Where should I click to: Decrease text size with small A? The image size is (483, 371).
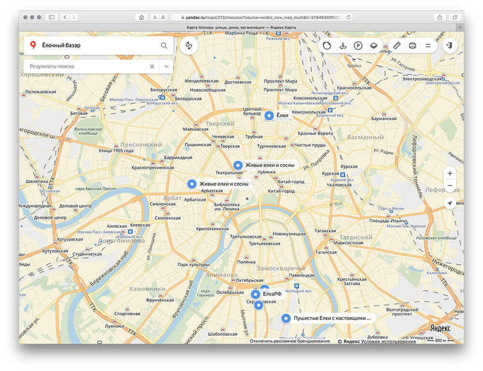155,17
